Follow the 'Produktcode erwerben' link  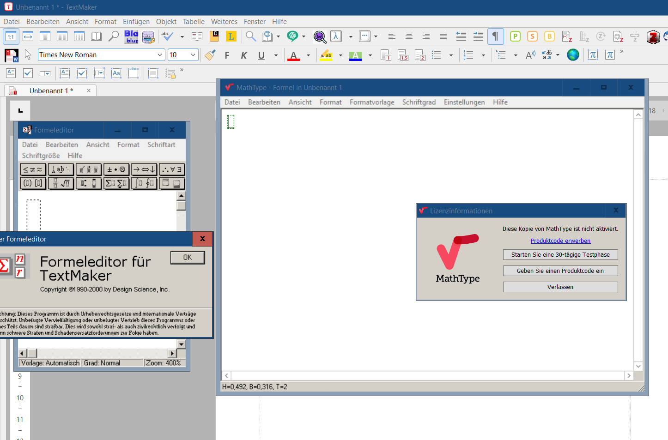pyautogui.click(x=560, y=241)
